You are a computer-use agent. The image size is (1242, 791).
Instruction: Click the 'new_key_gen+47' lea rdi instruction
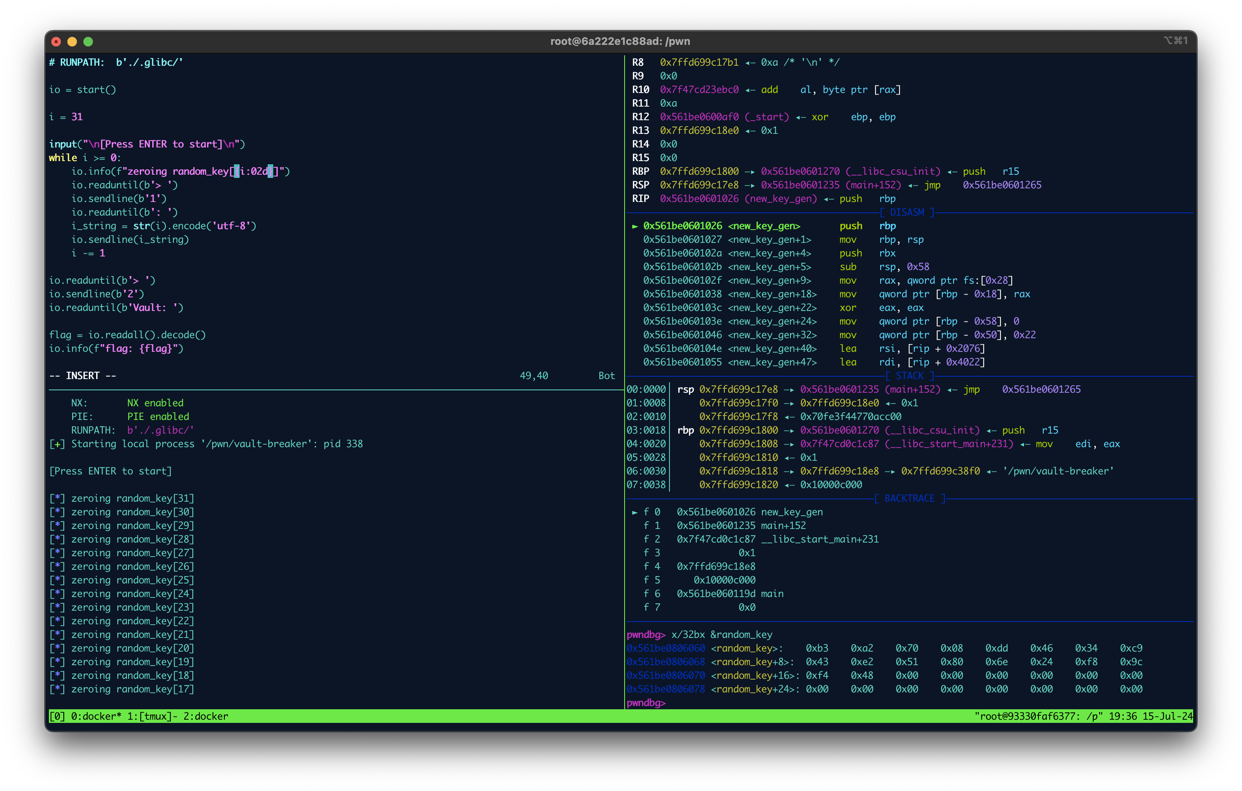click(814, 362)
